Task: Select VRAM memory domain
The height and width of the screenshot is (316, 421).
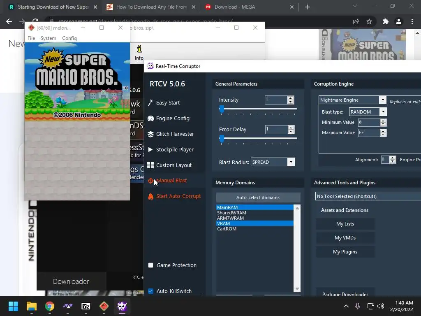Action: 255,223
